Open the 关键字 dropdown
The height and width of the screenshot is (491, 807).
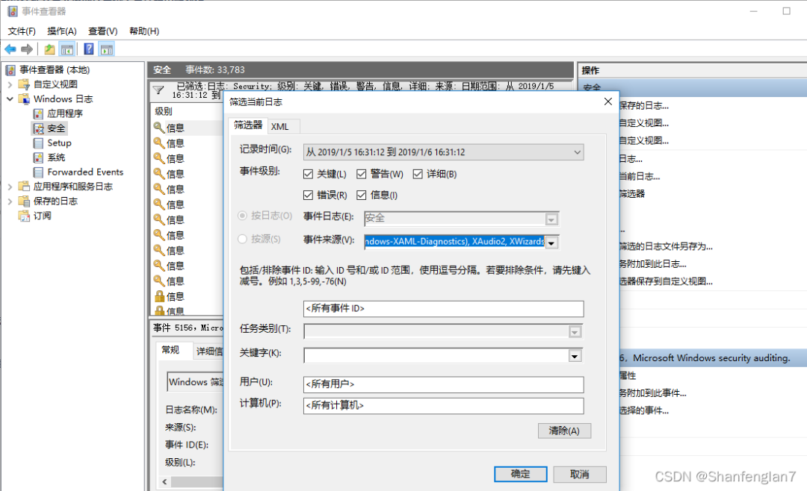point(575,356)
